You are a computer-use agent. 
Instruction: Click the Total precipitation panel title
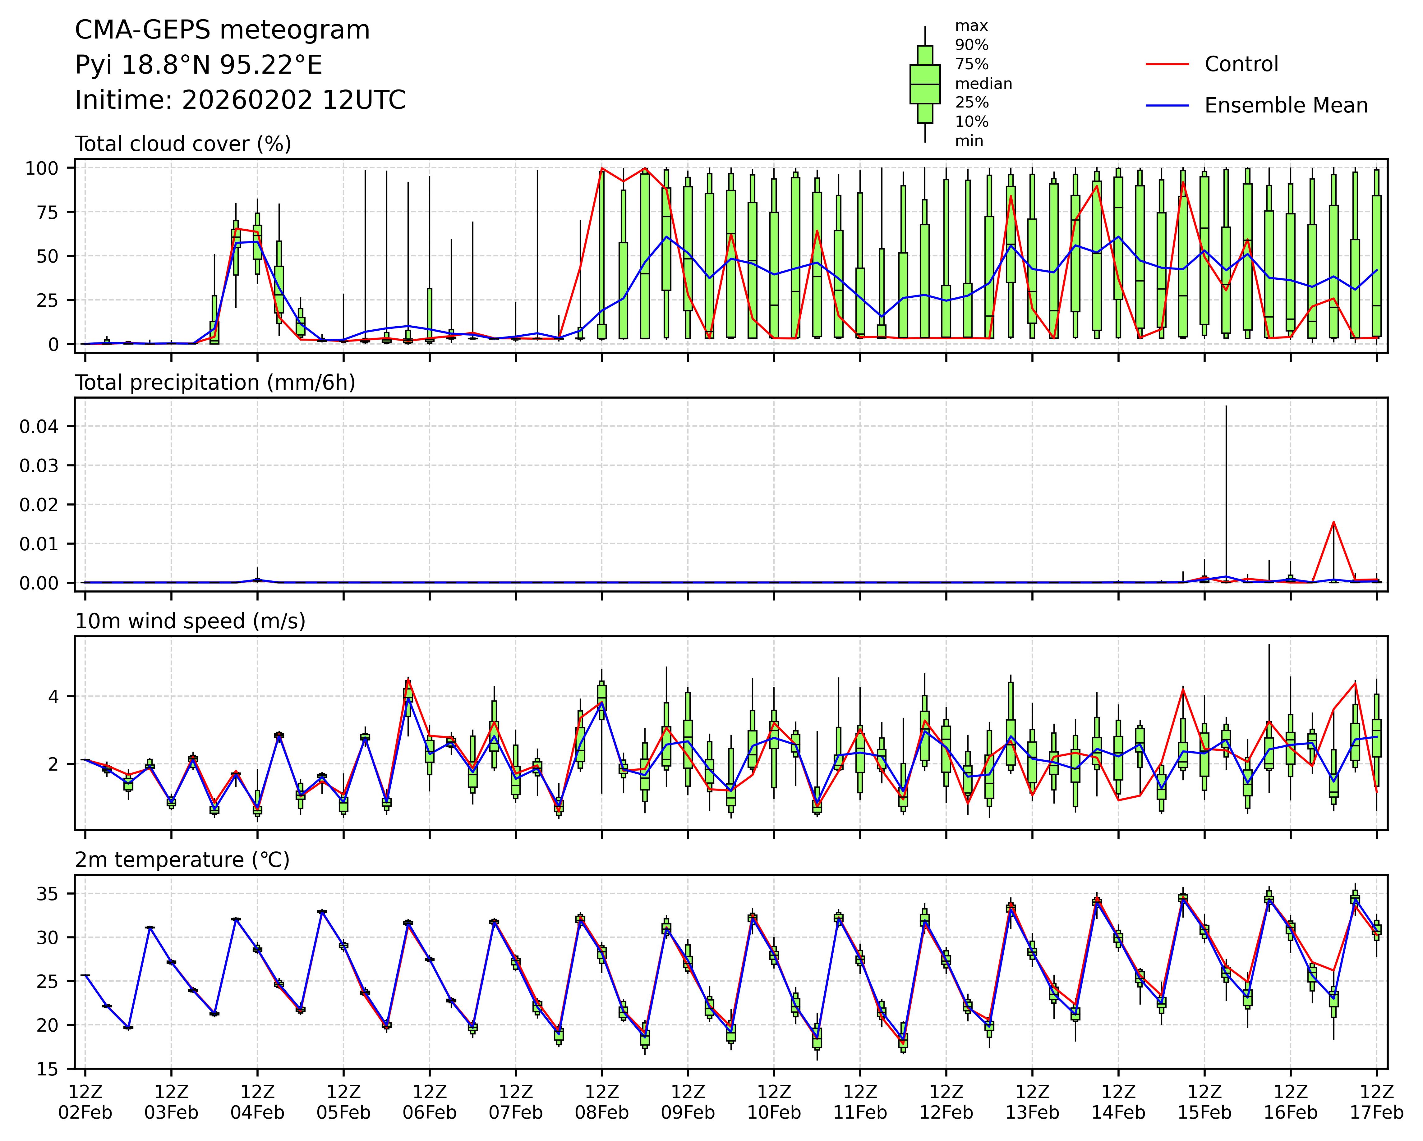click(215, 383)
